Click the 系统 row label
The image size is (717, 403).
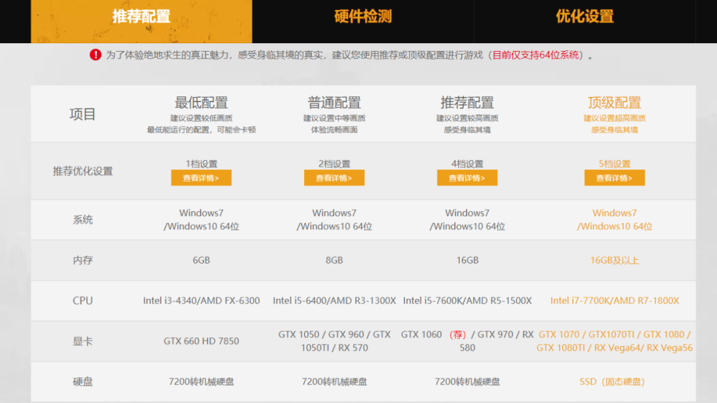(x=83, y=220)
